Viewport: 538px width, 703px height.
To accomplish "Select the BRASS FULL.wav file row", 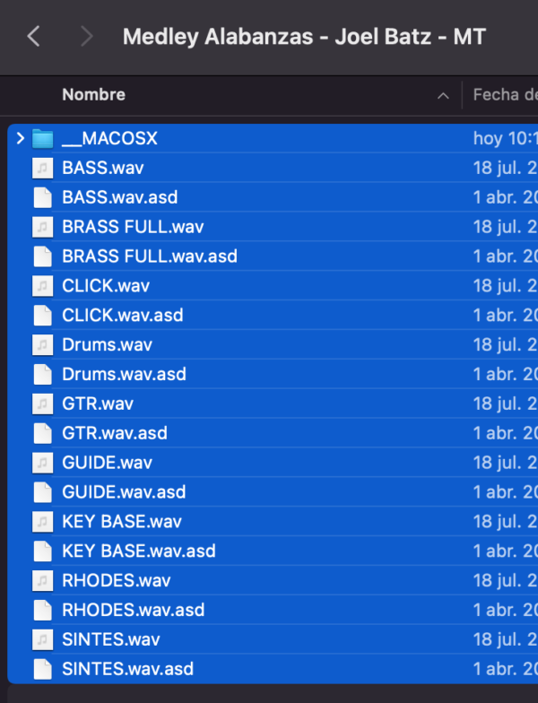I will 133,227.
